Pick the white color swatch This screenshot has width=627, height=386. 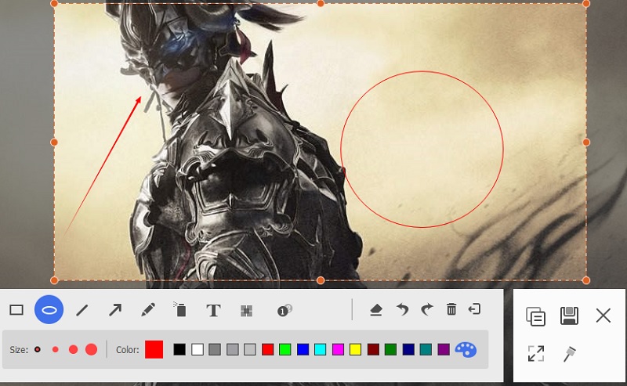198,350
